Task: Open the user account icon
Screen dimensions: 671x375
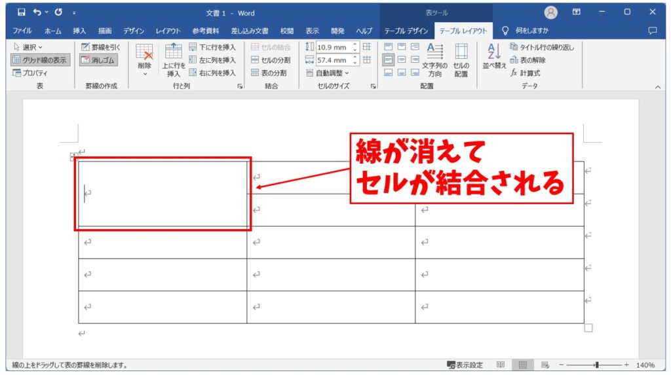Action: [x=550, y=13]
